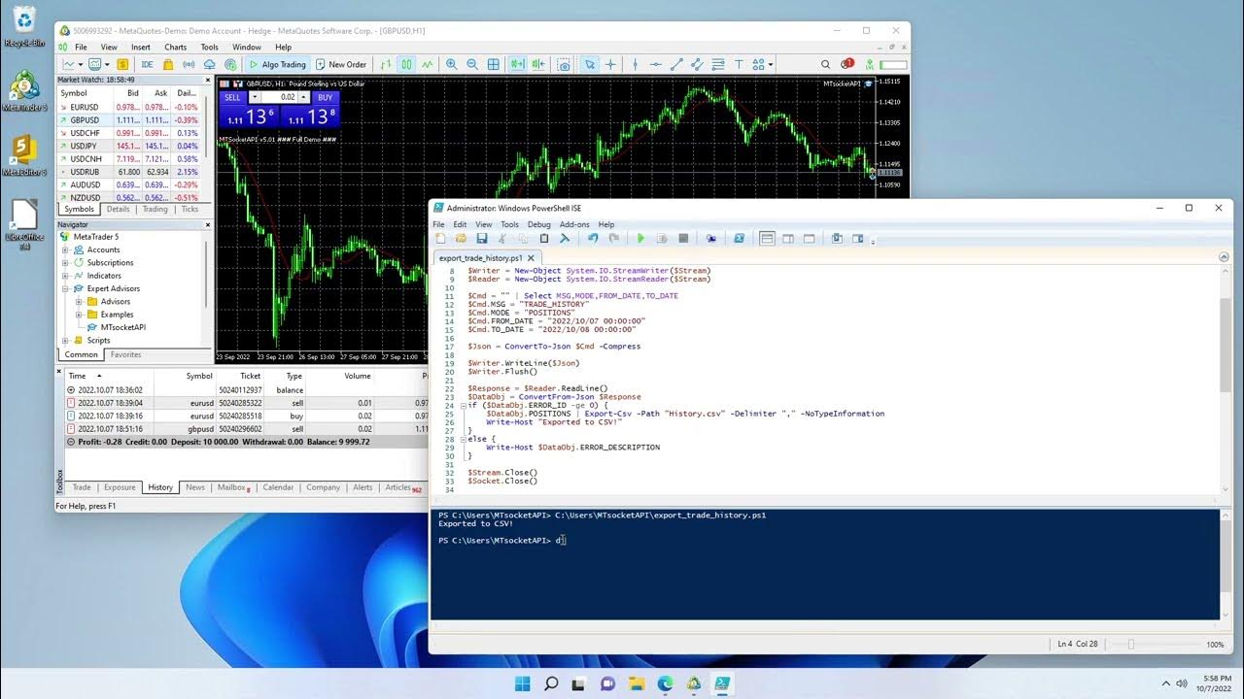Click the trade volume input field
Image resolution: width=1244 pixels, height=699 pixels.
click(x=279, y=97)
